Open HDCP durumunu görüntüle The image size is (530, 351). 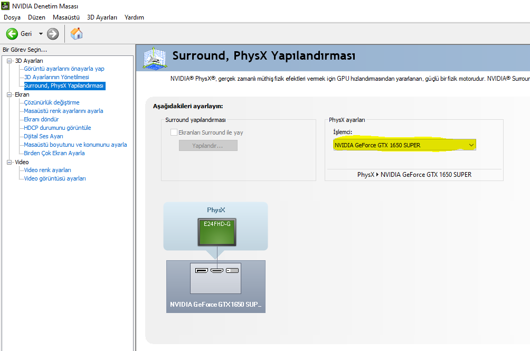point(58,128)
